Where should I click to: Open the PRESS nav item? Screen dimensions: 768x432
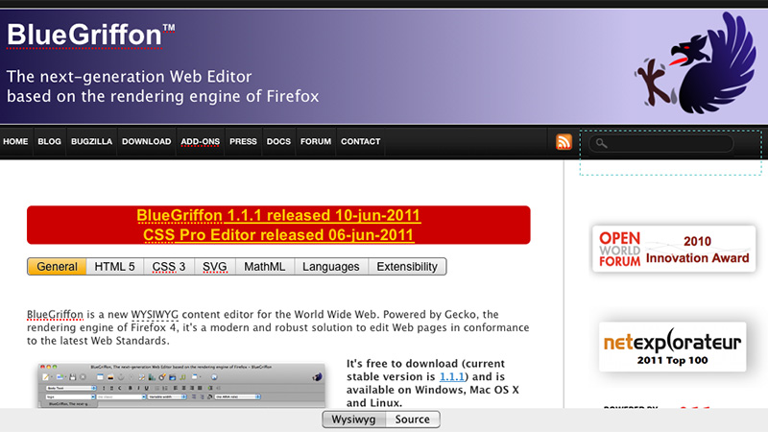tap(243, 141)
